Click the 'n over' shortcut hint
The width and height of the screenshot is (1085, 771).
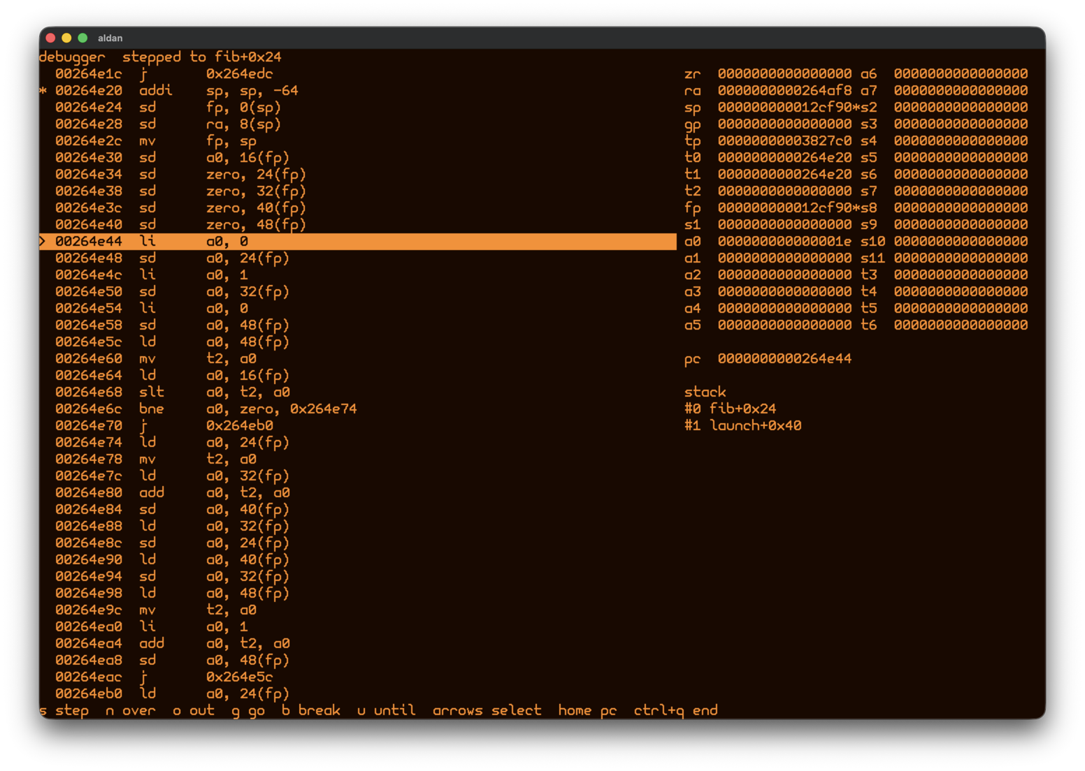(131, 710)
